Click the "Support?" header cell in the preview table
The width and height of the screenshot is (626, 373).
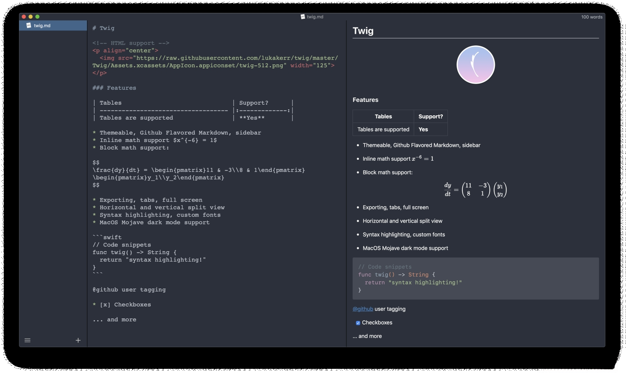[x=431, y=117]
